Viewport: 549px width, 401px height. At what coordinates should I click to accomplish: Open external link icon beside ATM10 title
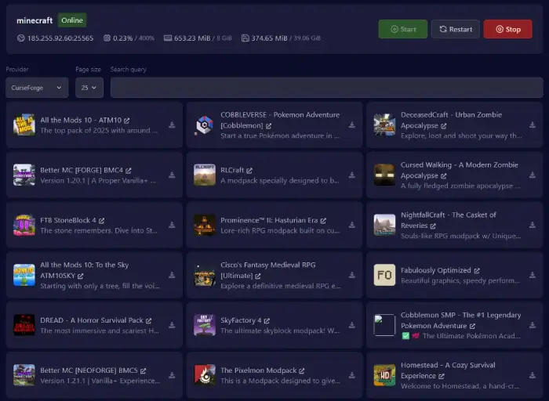[127, 121]
